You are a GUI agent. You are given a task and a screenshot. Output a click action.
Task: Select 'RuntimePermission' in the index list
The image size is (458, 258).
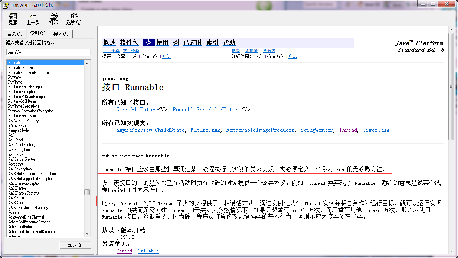[x=23, y=116]
